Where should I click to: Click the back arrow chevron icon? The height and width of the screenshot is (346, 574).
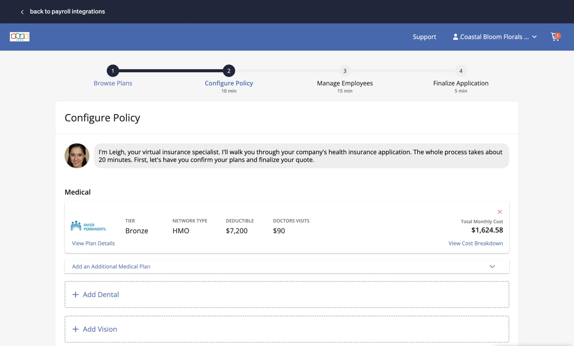pos(22,12)
